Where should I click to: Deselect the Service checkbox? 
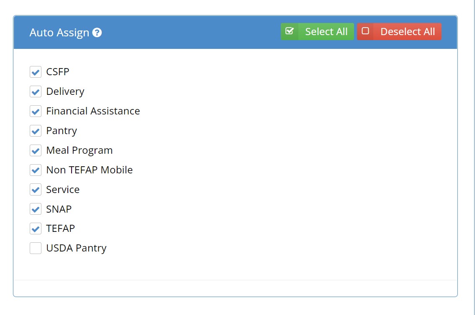pos(36,190)
